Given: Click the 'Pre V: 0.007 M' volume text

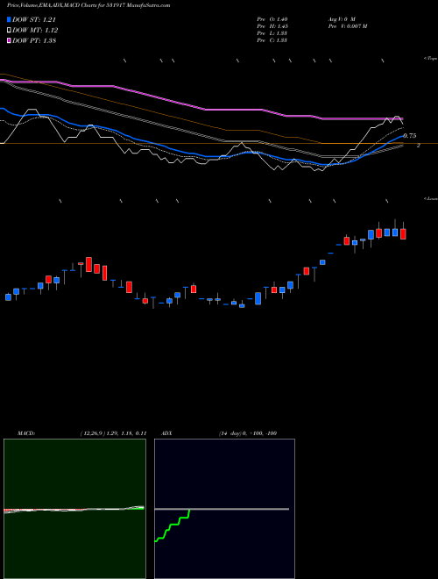Looking at the screenshot, I should (x=347, y=26).
